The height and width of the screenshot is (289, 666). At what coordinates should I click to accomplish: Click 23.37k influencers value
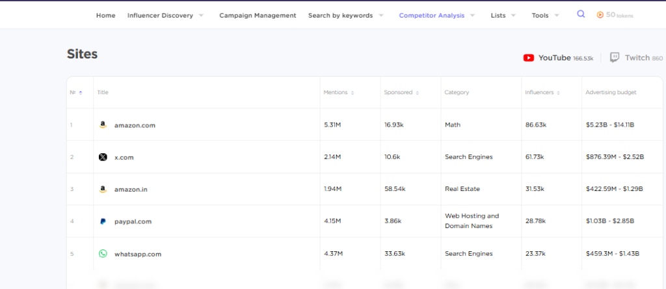pyautogui.click(x=535, y=254)
